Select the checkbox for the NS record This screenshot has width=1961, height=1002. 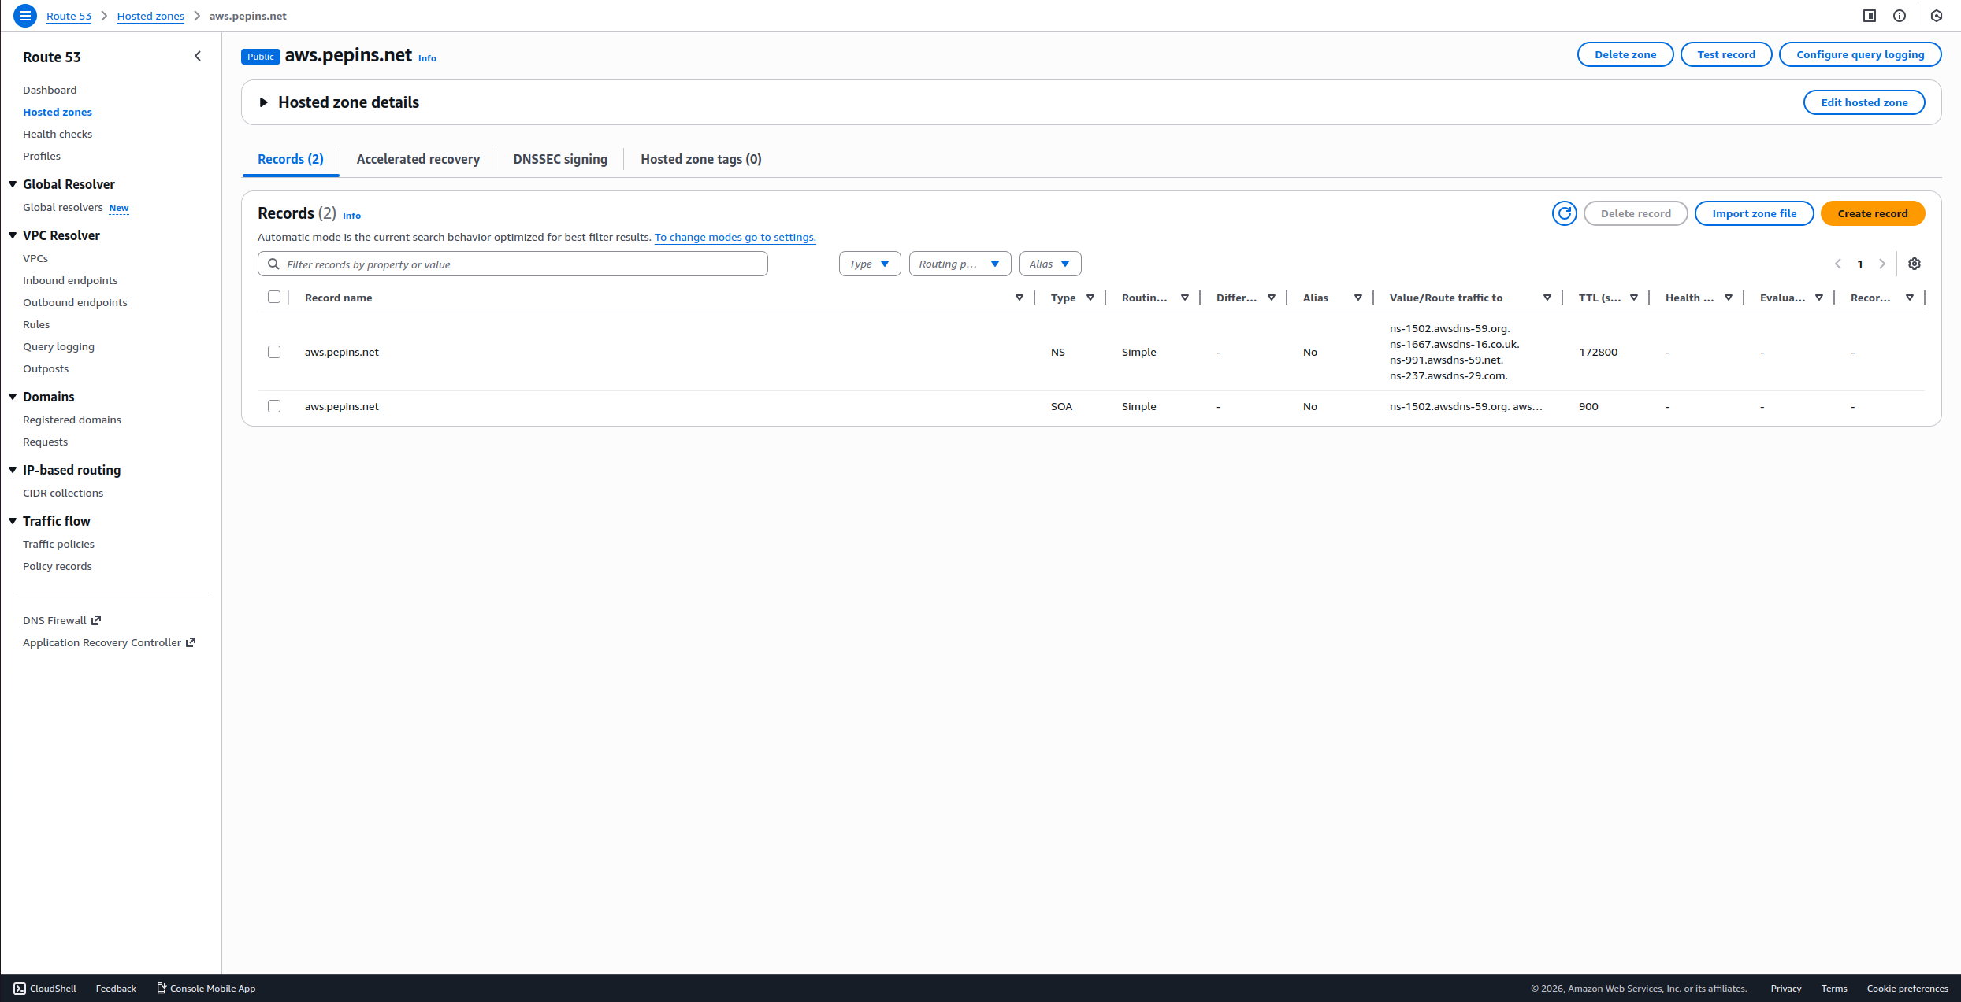point(274,352)
